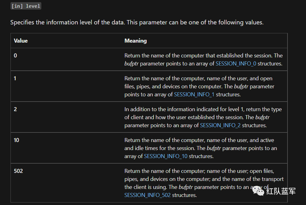The height and width of the screenshot is (205, 306).
Task: Click italic bufptr in the level 0 row
Action: tap(131, 64)
